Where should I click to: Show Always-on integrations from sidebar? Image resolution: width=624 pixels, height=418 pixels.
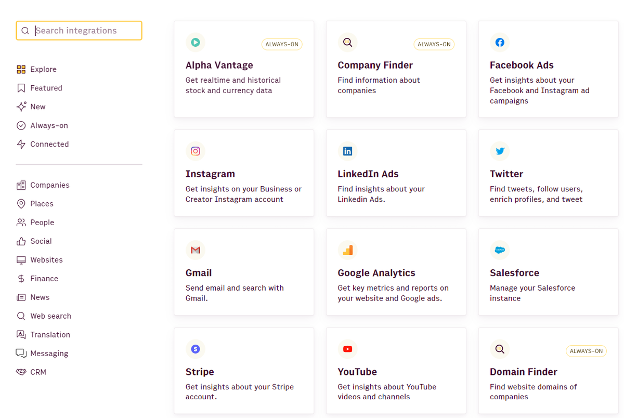pos(42,125)
